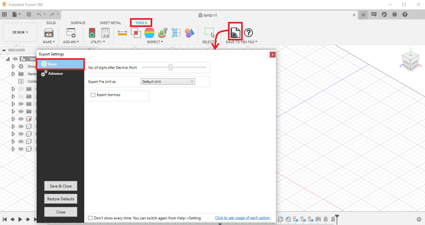Collapse the BROWSER panel arrows
Viewport: 425px width, 225px height.
click(4, 50)
